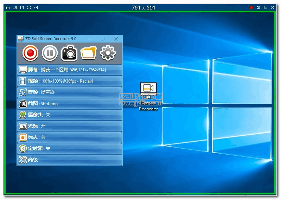
Task: Click the grey pause recording button
Action: click(50, 53)
